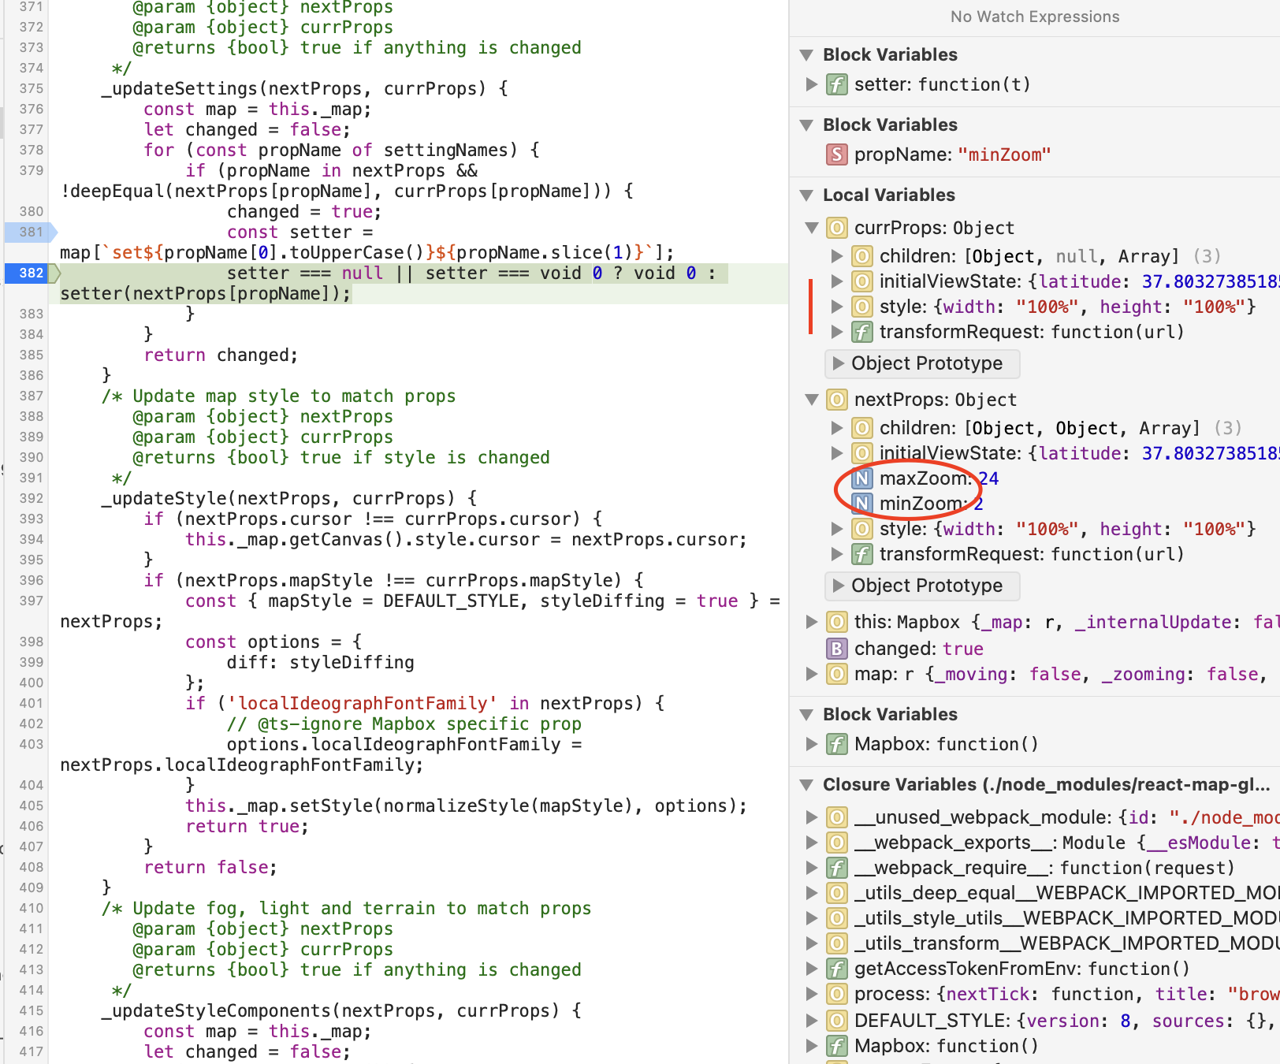The image size is (1280, 1064).
Task: Expand the this: Mapbox object
Action: [812, 622]
